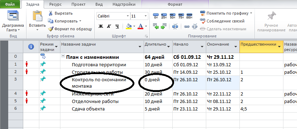Open filter dropdown of Предшественники column

pos(279,47)
